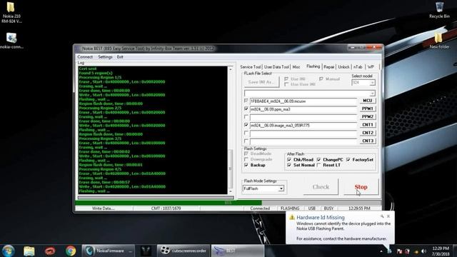Toggle the Use User INI checkbox
The width and height of the screenshot is (457, 257).
tap(286, 84)
